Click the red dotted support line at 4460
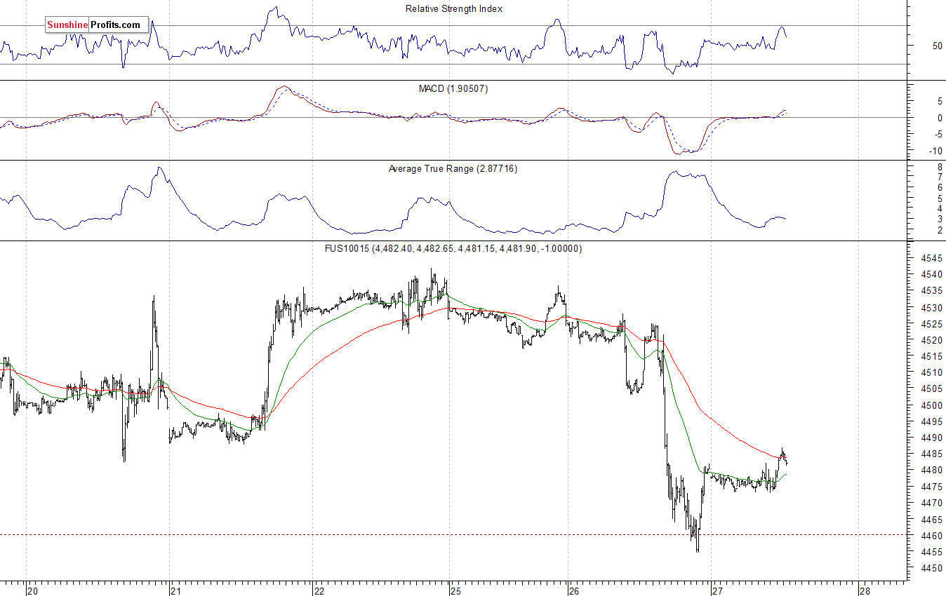 (453, 535)
